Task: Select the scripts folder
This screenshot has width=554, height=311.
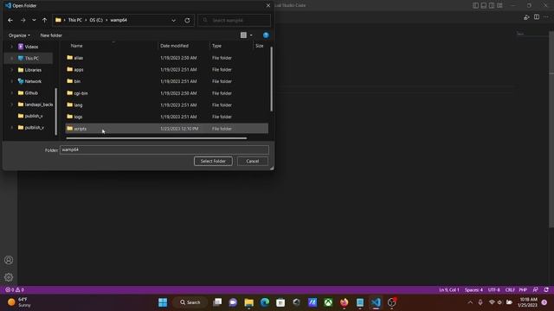Action: click(167, 129)
